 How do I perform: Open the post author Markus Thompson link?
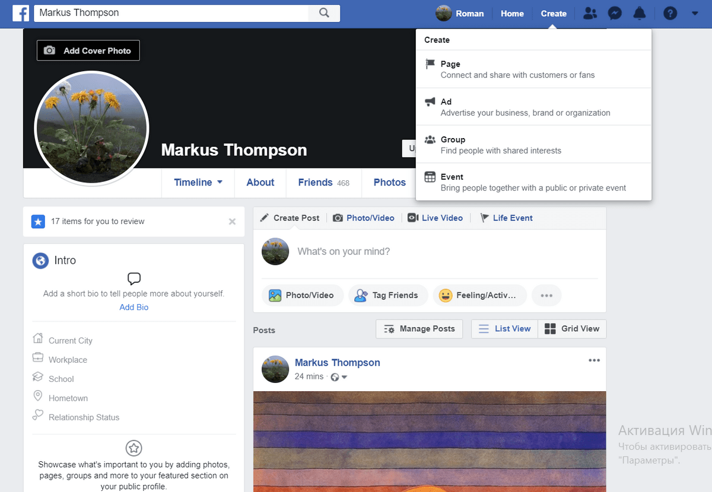pos(338,363)
